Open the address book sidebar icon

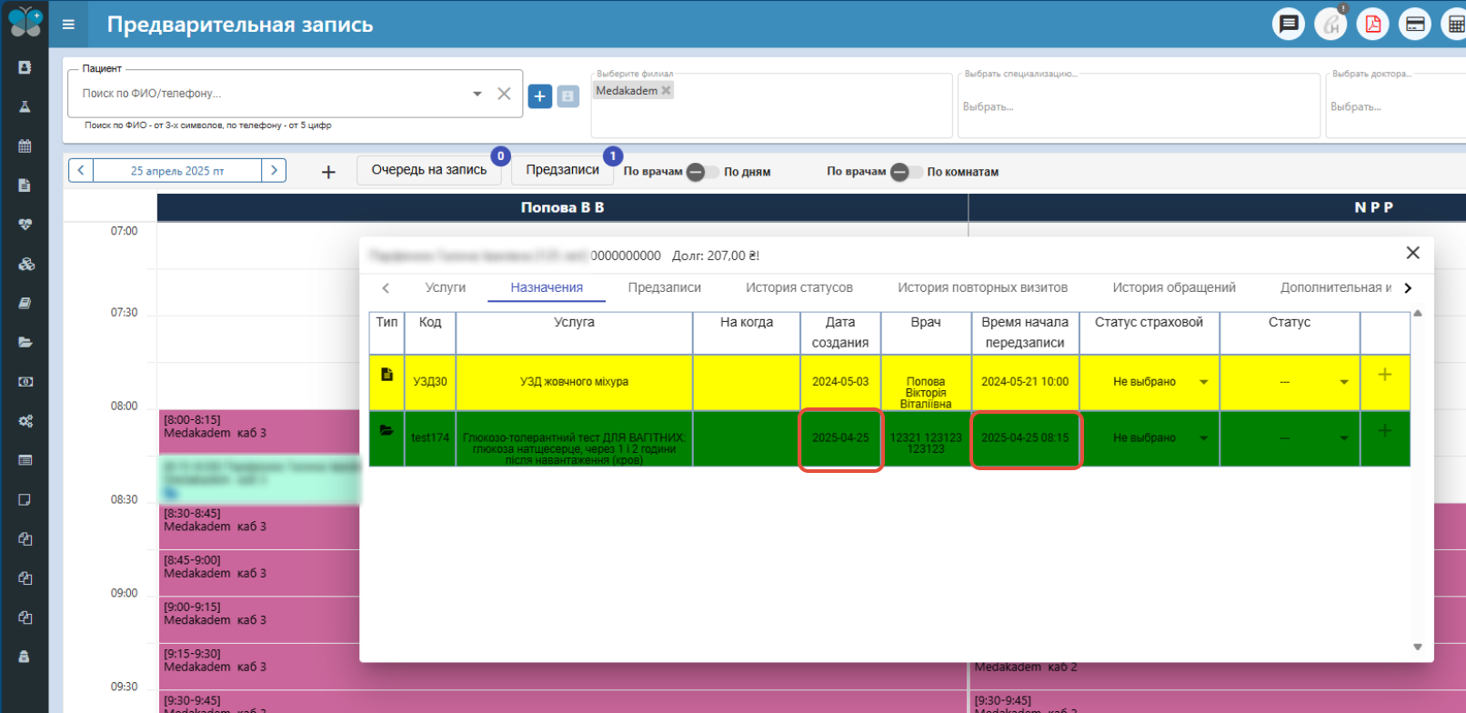click(x=25, y=67)
